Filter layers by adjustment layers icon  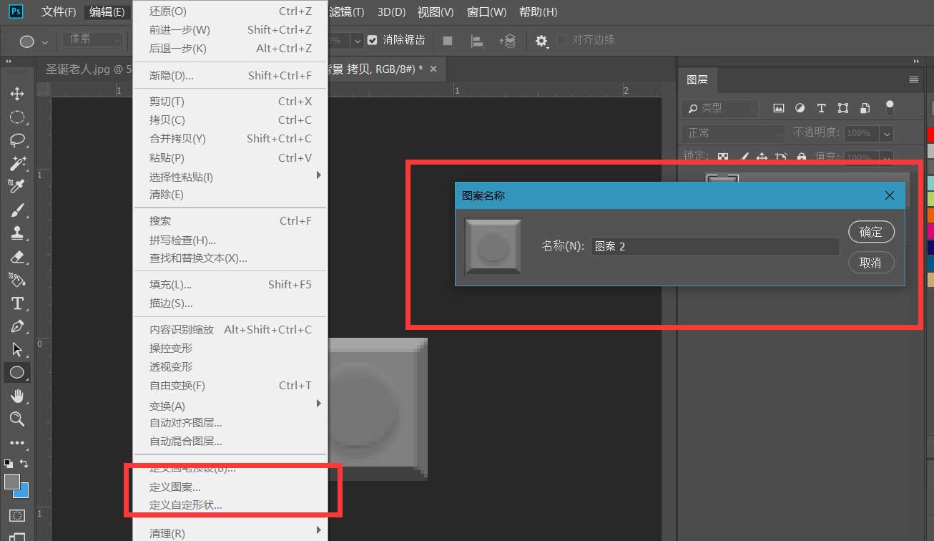click(800, 108)
